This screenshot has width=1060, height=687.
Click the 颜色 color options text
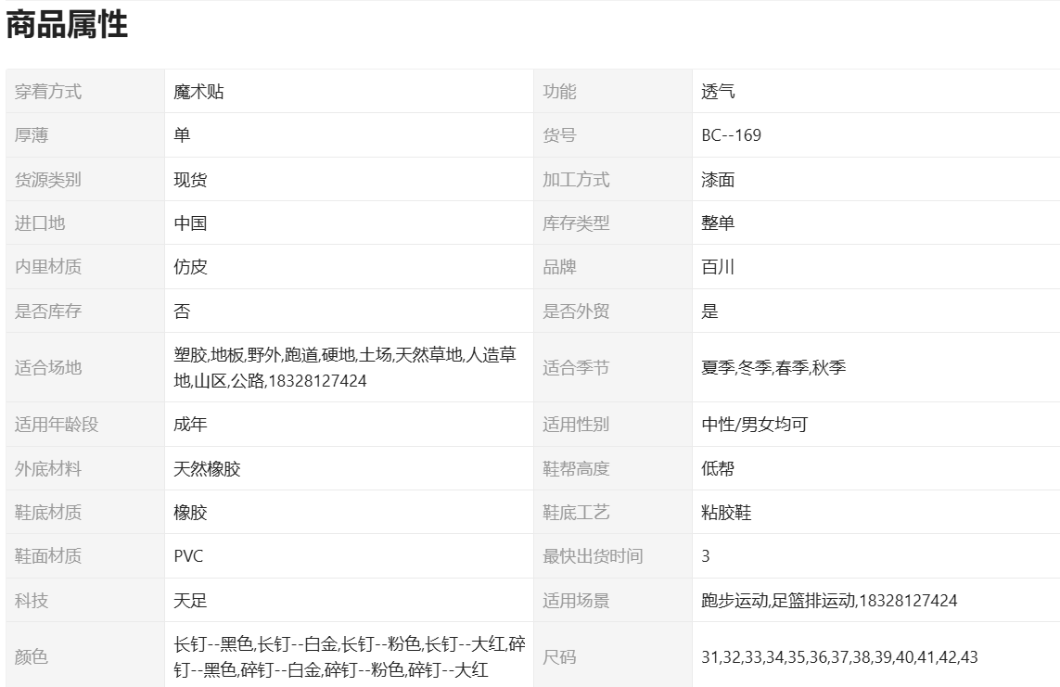[349, 657]
